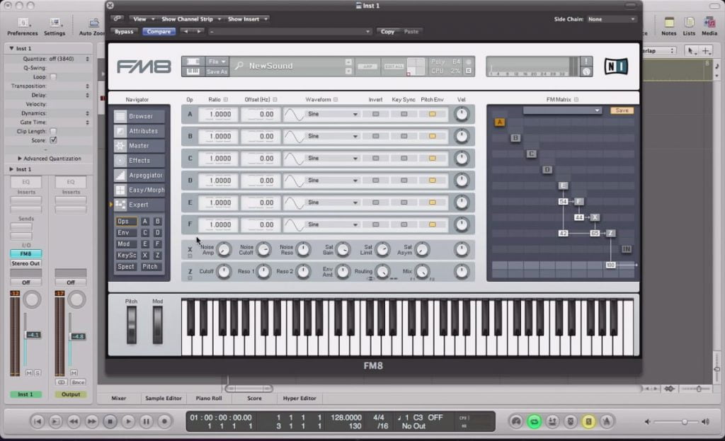The image size is (725, 441).
Task: Toggle the metronome click icon in transport
Action: point(606,421)
